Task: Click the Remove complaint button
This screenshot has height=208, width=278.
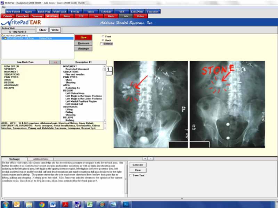Action: pos(83,43)
